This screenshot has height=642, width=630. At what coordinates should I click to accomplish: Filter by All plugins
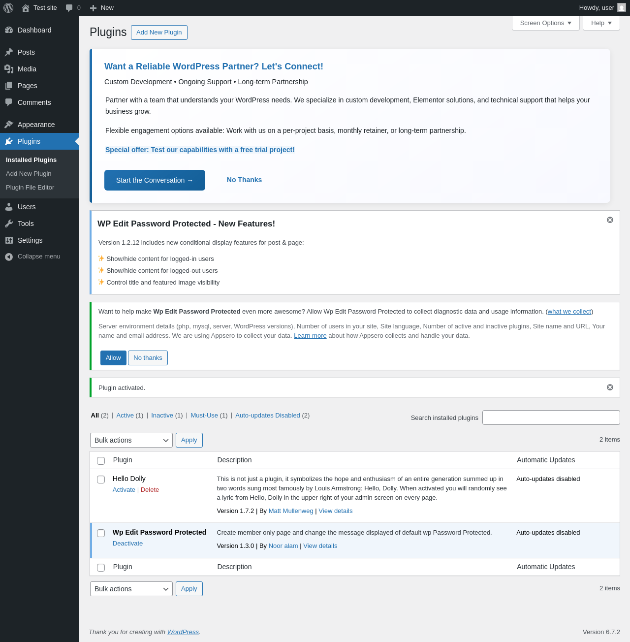point(99,416)
